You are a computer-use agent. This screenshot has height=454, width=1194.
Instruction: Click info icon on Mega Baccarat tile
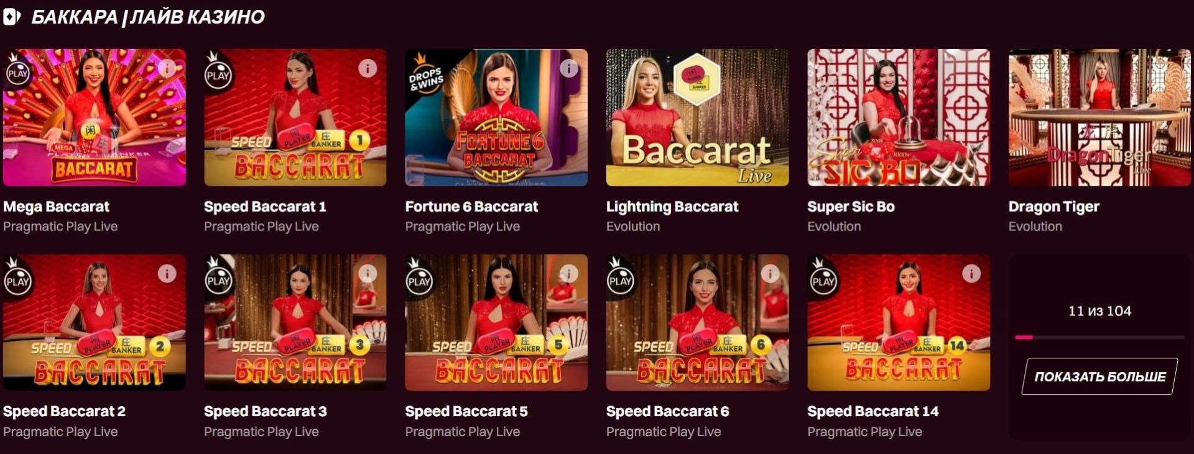[x=167, y=68]
